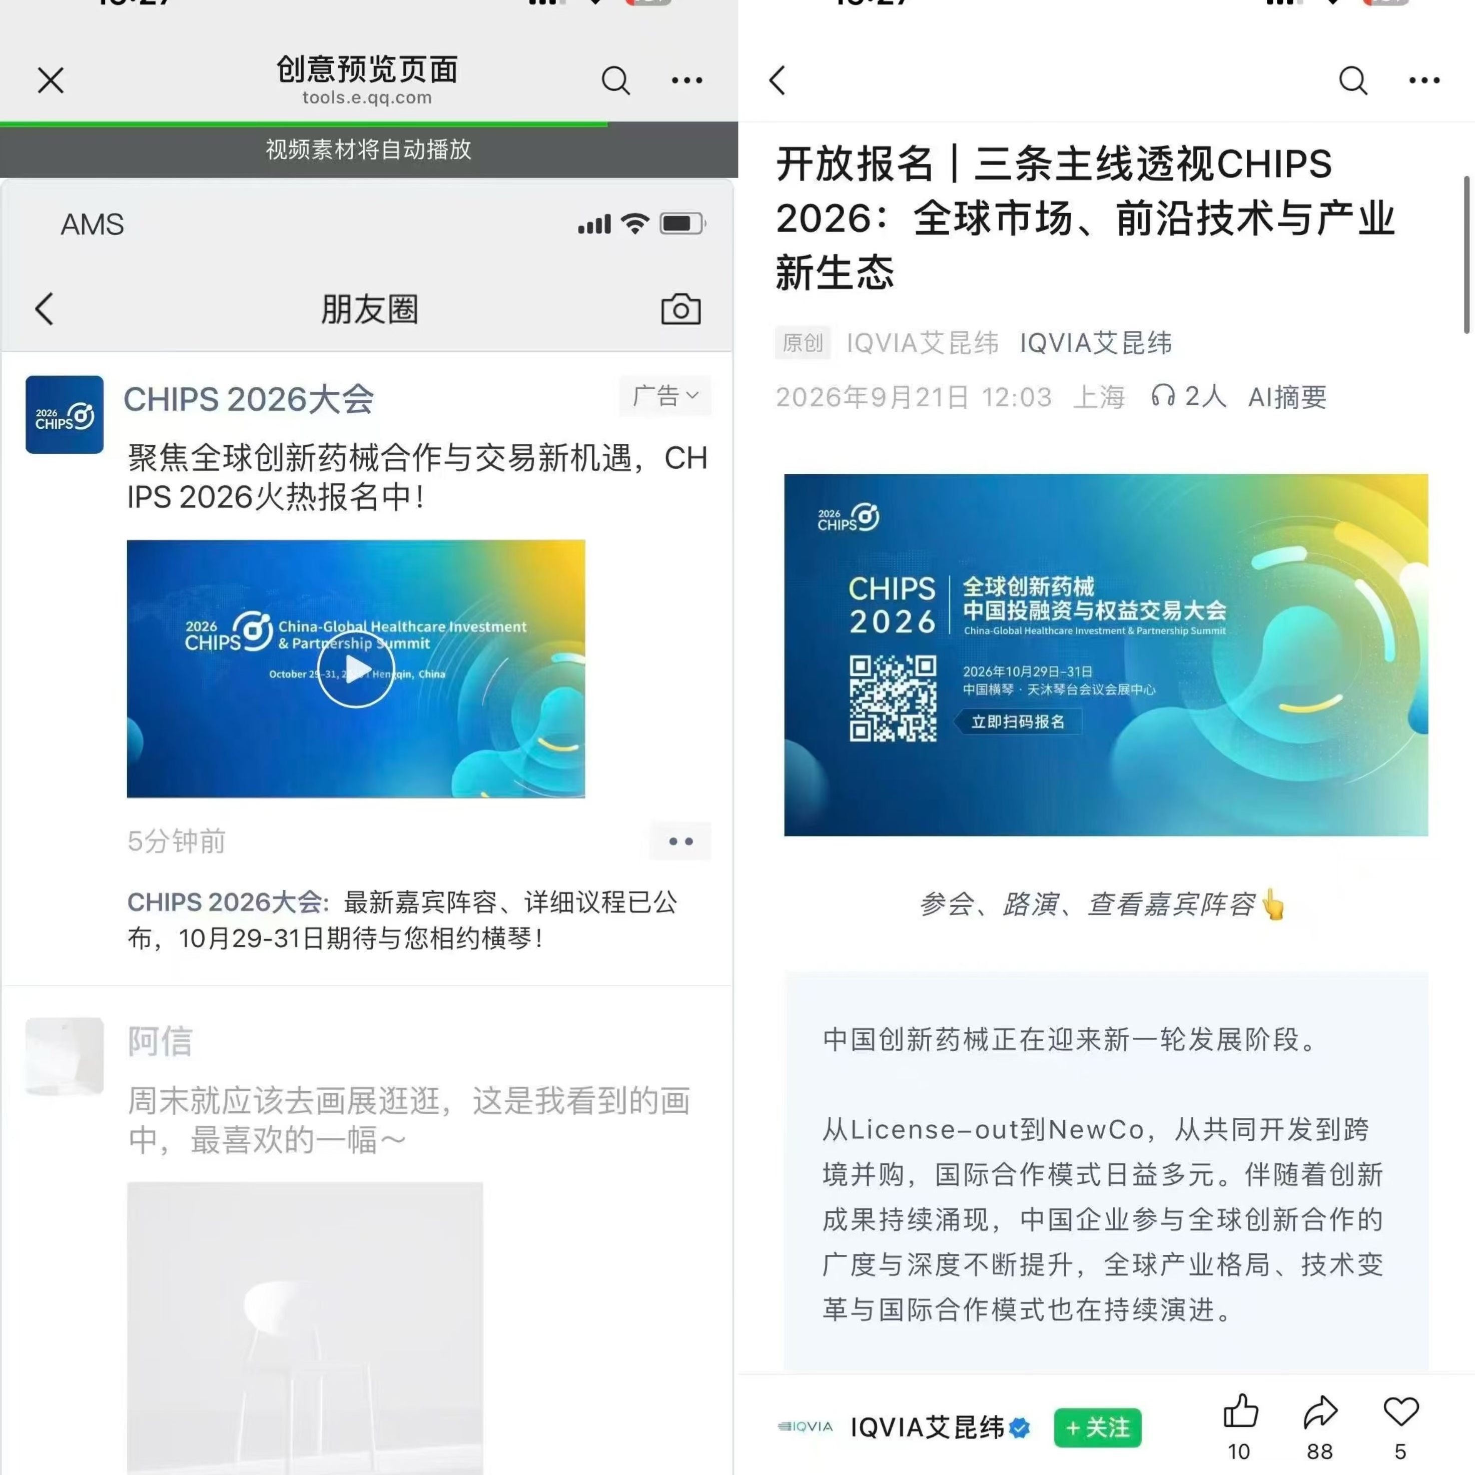Open search in the preview page header
This screenshot has height=1475, width=1475.
tap(615, 80)
